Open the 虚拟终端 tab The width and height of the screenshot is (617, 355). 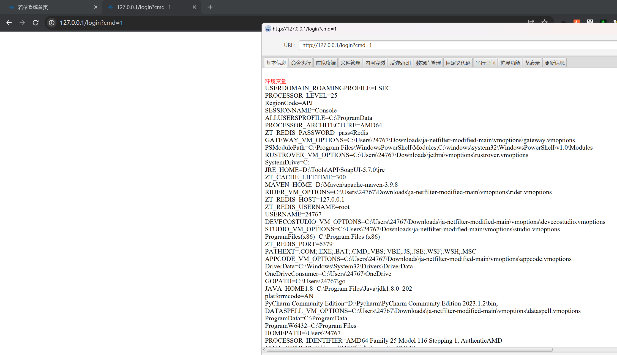(326, 63)
